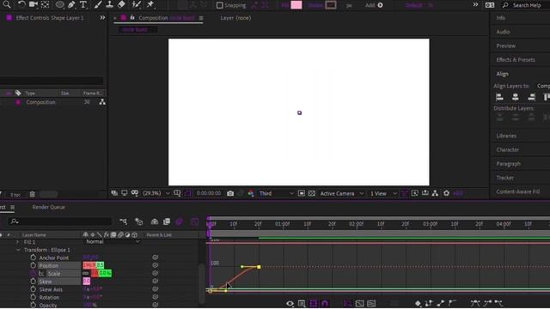Open the 1 View layout dropdown

(383, 193)
